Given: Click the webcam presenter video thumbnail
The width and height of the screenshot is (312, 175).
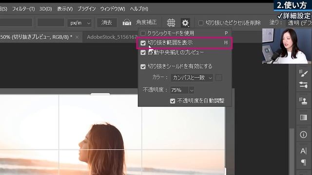Looking at the screenshot, I should click(x=287, y=46).
